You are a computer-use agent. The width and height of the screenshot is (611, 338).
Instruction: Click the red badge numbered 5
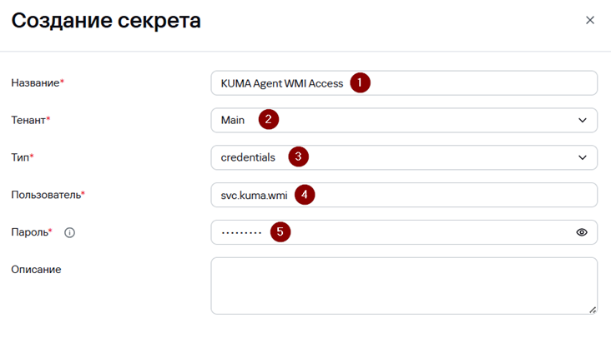[280, 232]
